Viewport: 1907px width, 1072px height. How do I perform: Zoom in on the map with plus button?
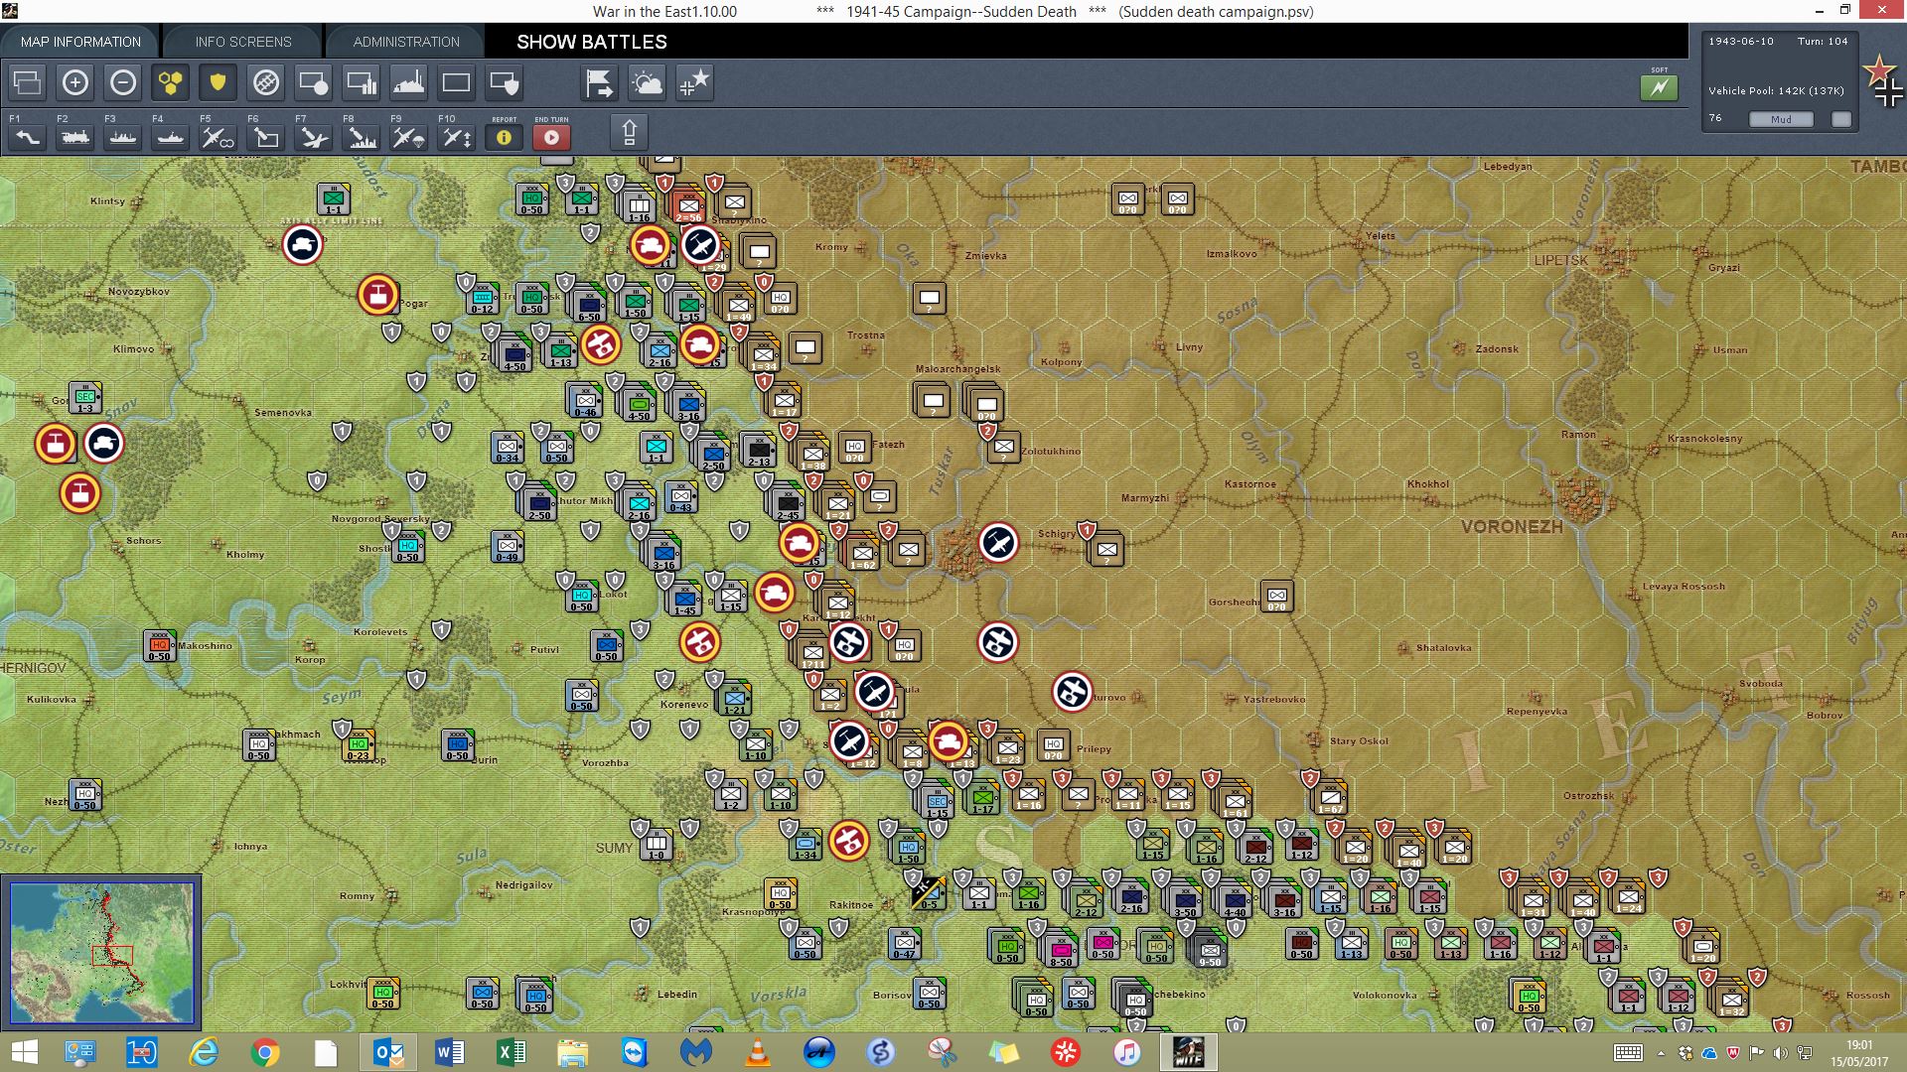click(75, 82)
